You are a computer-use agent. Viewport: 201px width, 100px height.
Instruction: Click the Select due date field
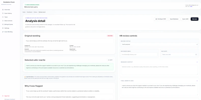coord(179,55)
